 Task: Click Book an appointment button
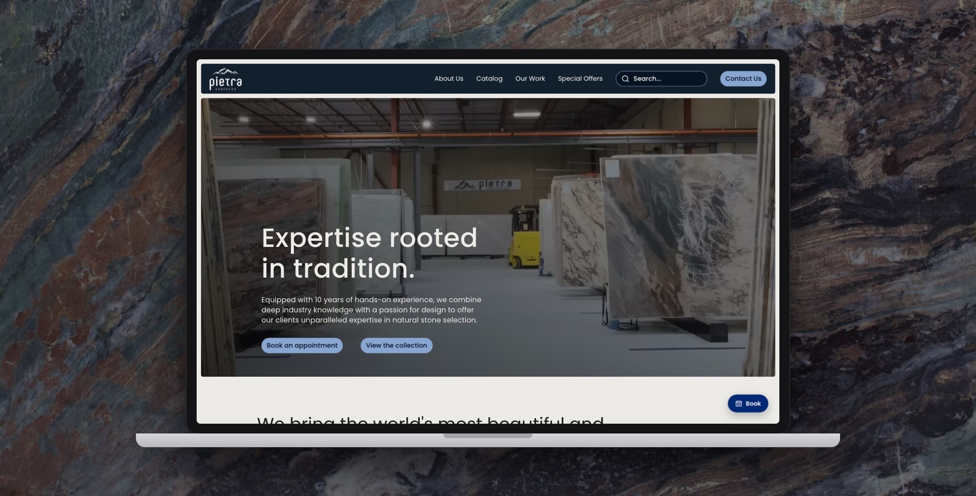(x=301, y=346)
